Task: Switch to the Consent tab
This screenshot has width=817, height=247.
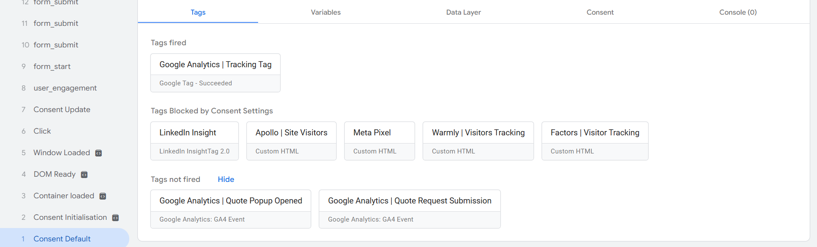Action: click(600, 12)
